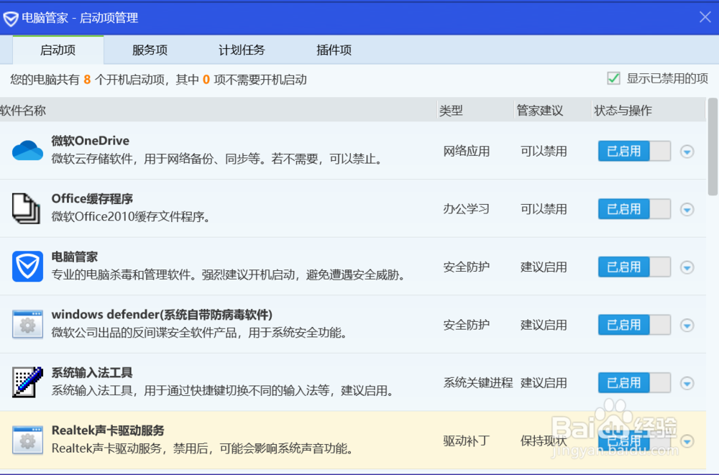
Task: Click the 办公学习 type cell
Action: point(467,209)
